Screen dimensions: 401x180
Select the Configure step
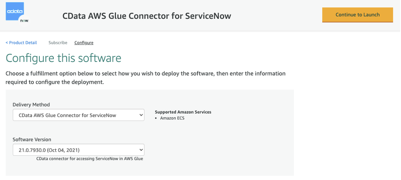[84, 43]
